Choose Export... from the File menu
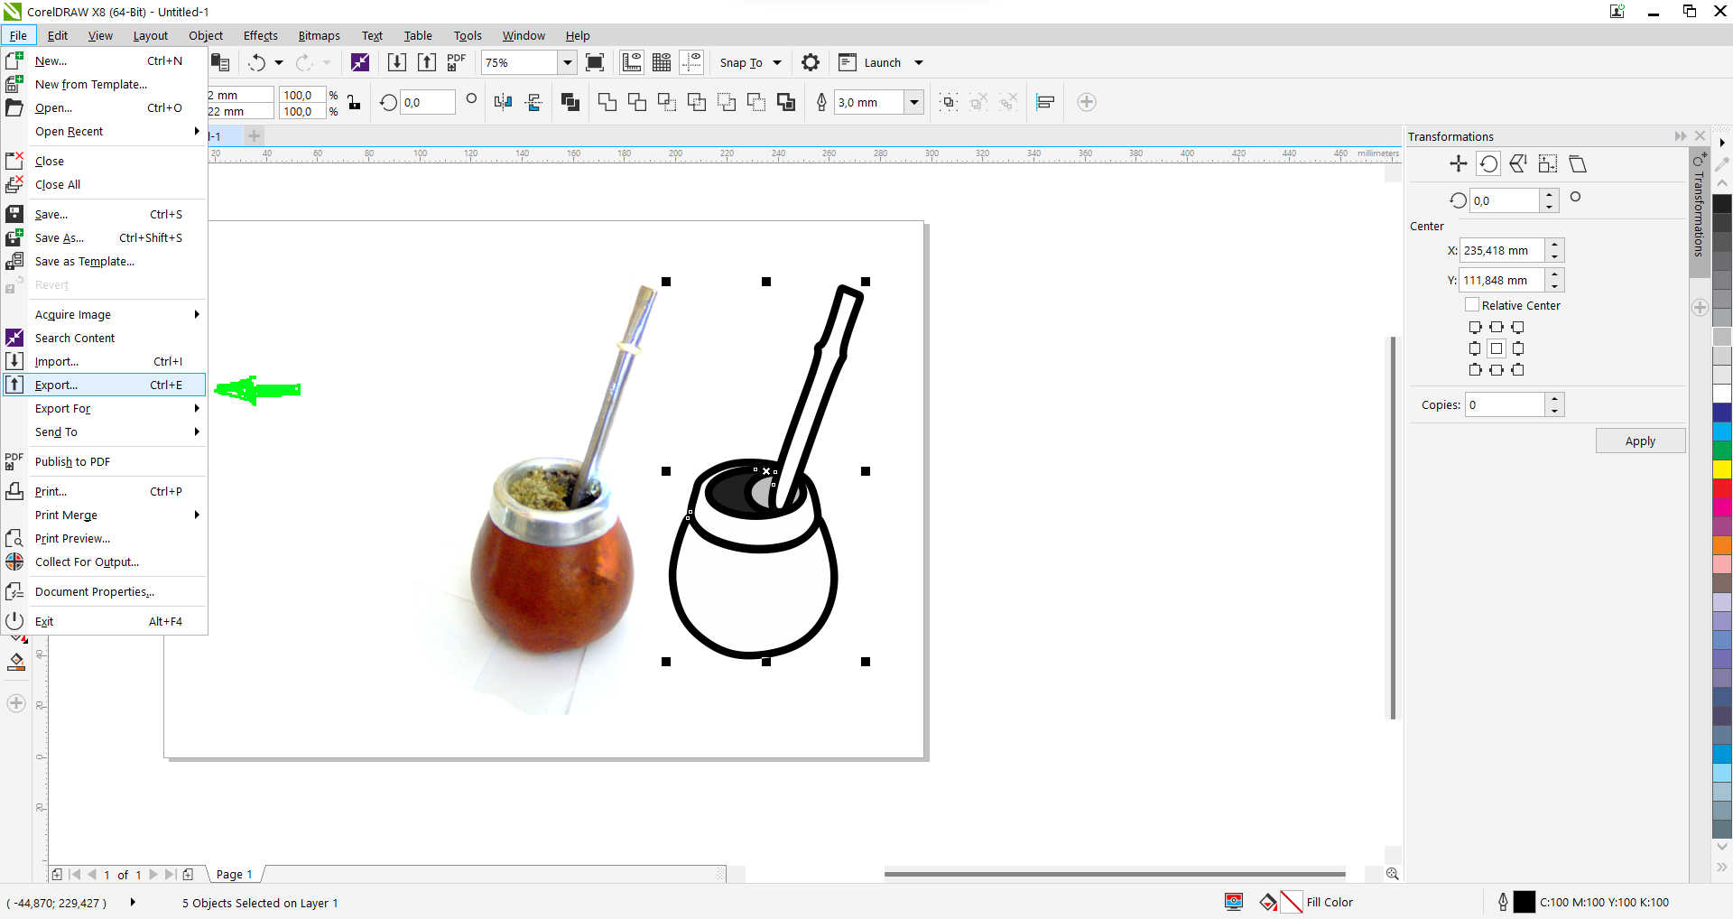The image size is (1733, 919). click(x=105, y=385)
